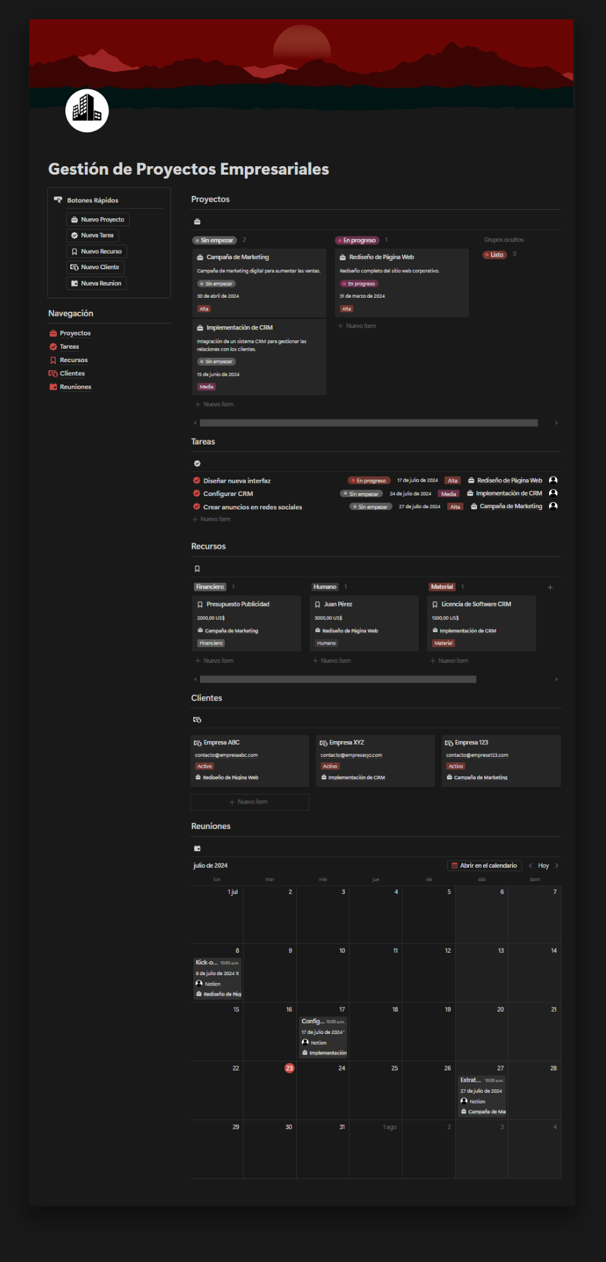This screenshot has width=606, height=1262.
Task: Click the Recursos view bookmark icon
Action: pyautogui.click(x=197, y=569)
